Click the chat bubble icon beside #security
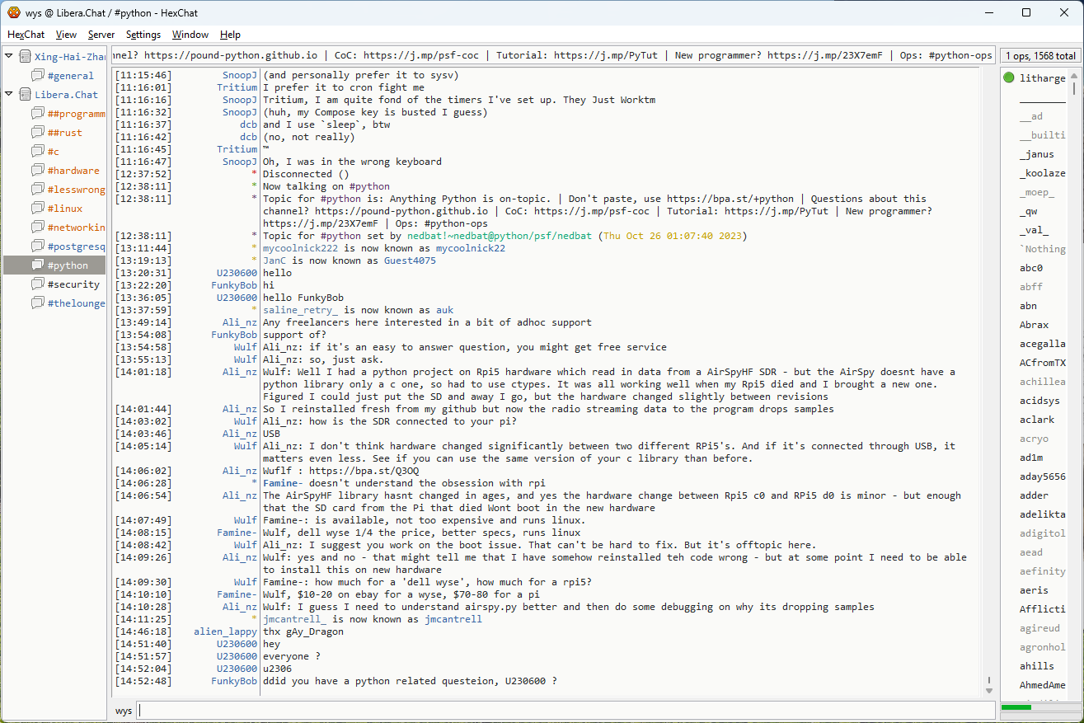The width and height of the screenshot is (1084, 723). pyautogui.click(x=38, y=284)
